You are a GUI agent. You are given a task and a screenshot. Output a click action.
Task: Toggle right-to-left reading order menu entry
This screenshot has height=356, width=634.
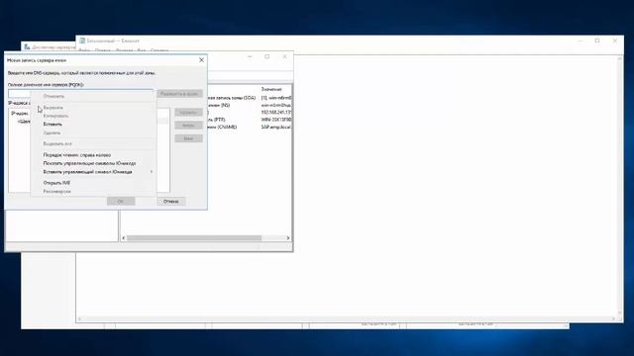[77, 155]
